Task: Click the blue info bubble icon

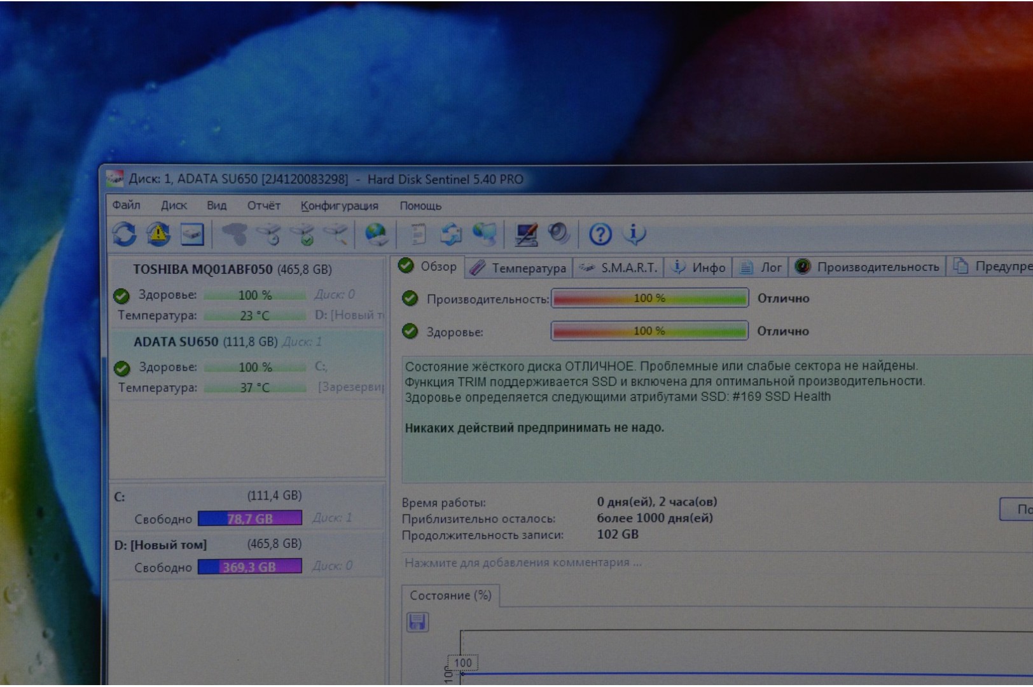Action: (634, 233)
